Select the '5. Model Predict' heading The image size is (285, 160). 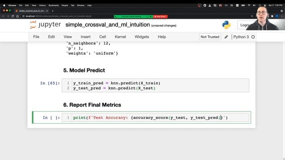(84, 70)
